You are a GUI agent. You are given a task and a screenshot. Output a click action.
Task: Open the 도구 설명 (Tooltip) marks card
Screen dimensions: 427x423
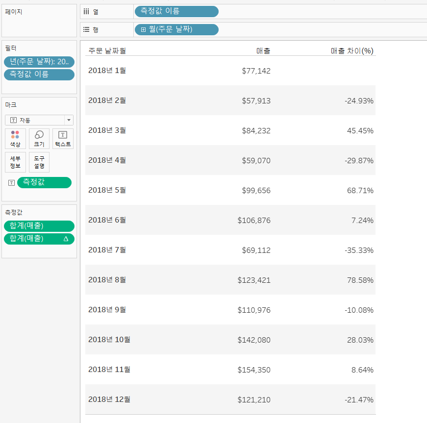(x=39, y=162)
